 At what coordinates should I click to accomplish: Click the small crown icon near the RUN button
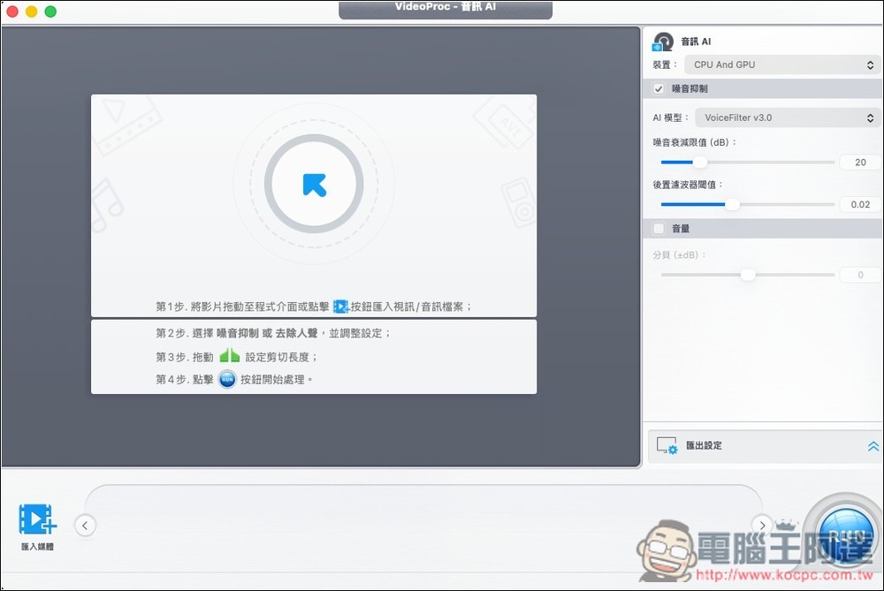(784, 525)
